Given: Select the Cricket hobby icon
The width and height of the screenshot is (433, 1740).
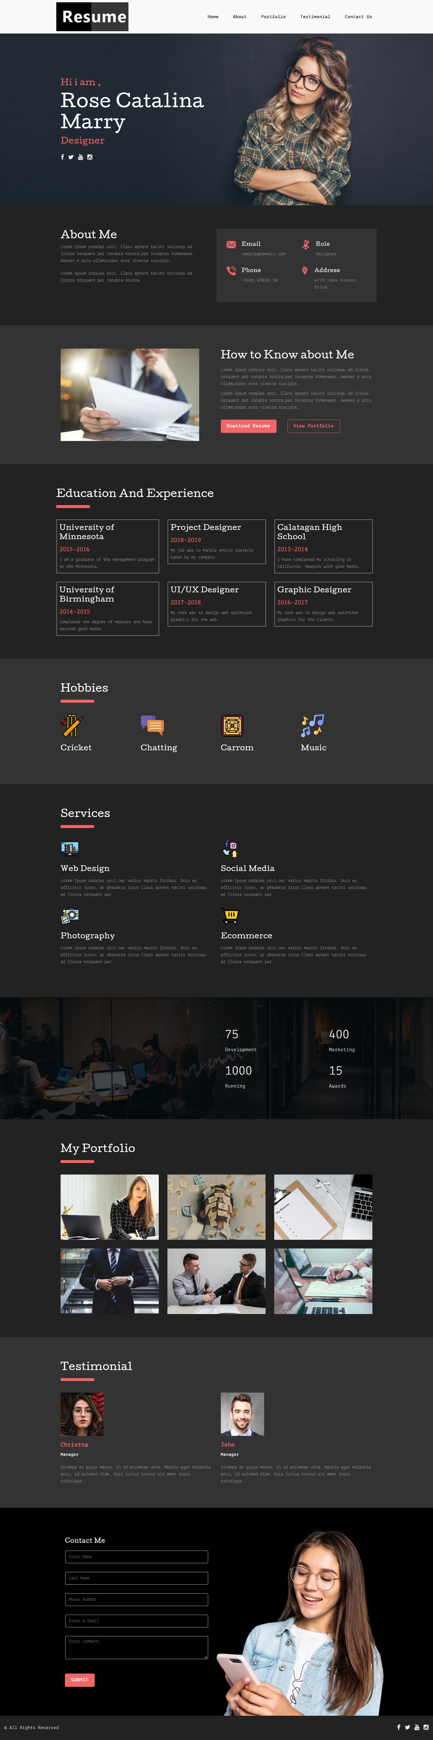Looking at the screenshot, I should (x=72, y=725).
